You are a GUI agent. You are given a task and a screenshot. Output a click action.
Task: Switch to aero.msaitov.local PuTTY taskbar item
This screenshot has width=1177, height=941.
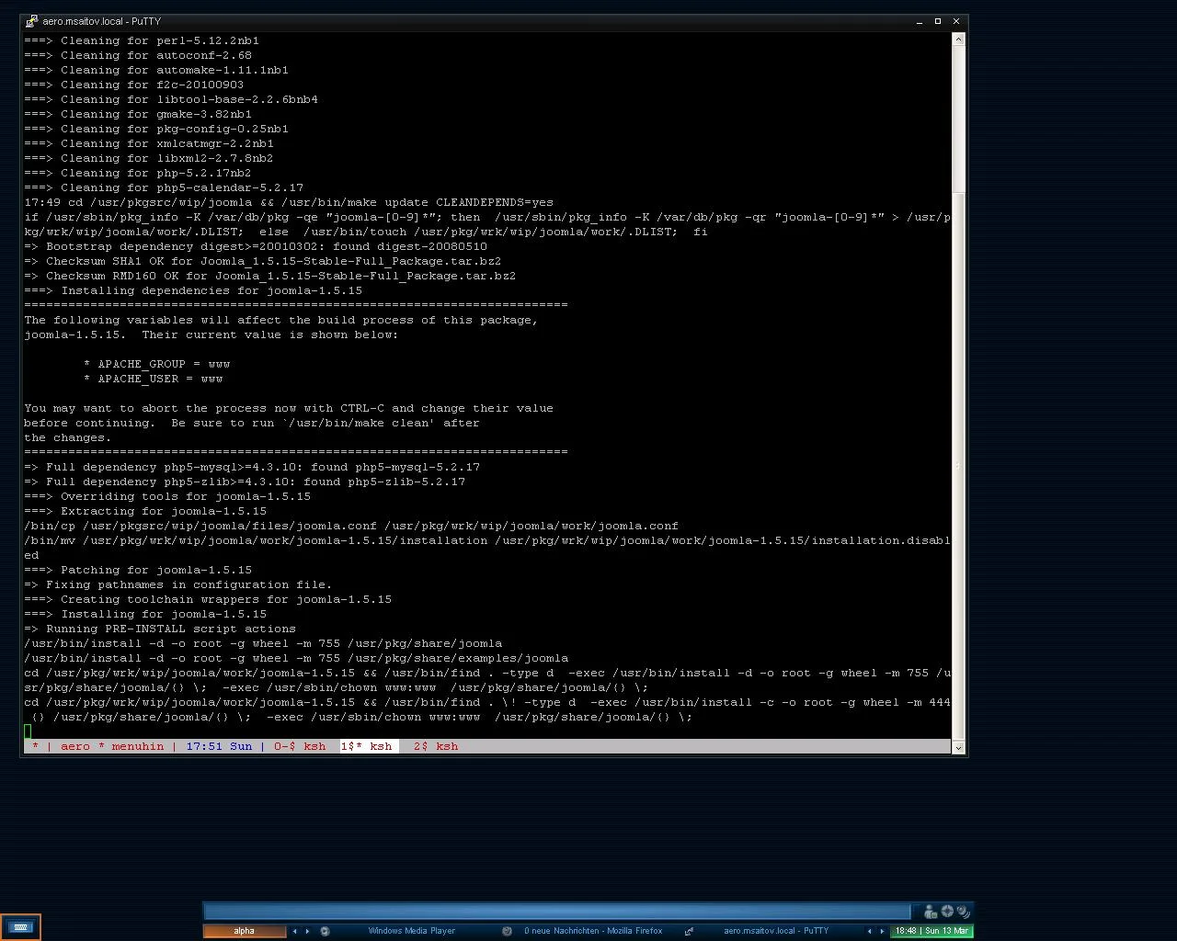coord(776,931)
